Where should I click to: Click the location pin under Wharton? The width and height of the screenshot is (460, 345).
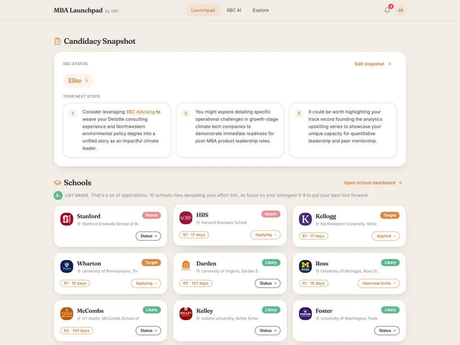tap(79, 271)
